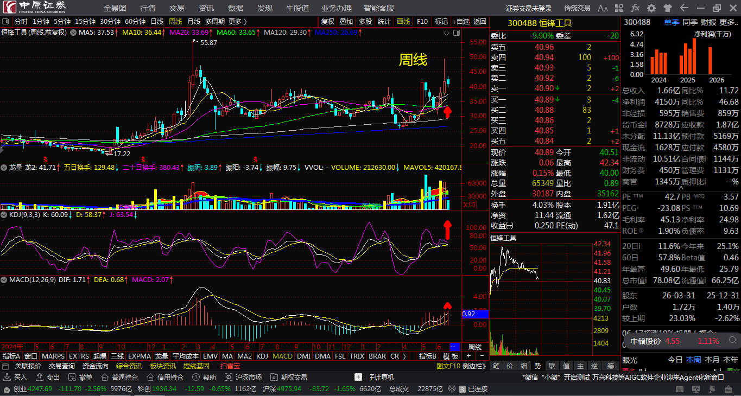The height and width of the screenshot is (396, 741).
Task: Click the search magnifier beside 中储股份
Action: click(732, 341)
